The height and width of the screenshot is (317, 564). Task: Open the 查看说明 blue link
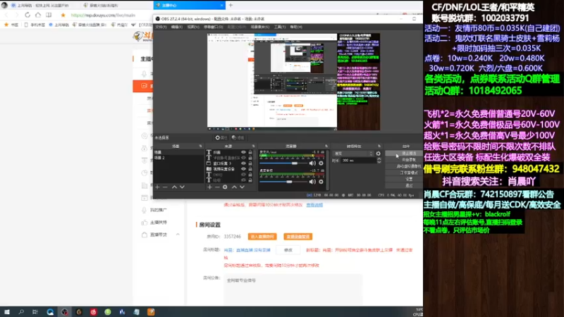click(x=314, y=205)
